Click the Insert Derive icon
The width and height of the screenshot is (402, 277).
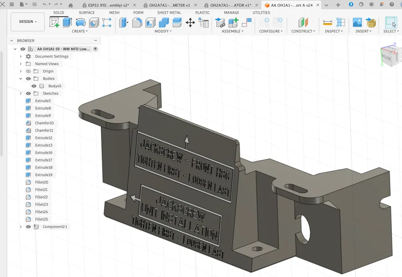(x=371, y=23)
